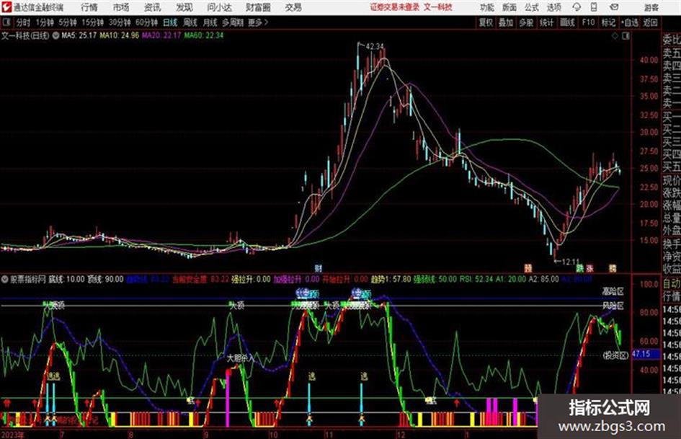The height and width of the screenshot is (439, 681).
Task: Open the F10 company info
Action: point(588,22)
